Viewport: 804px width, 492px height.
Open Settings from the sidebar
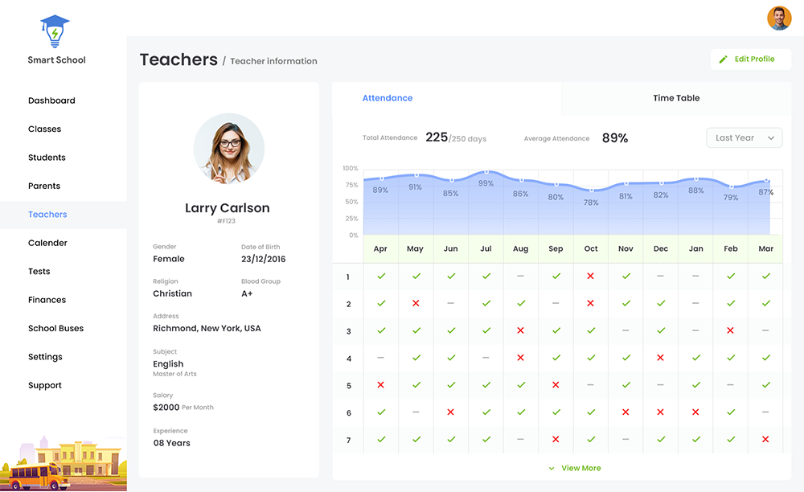45,356
